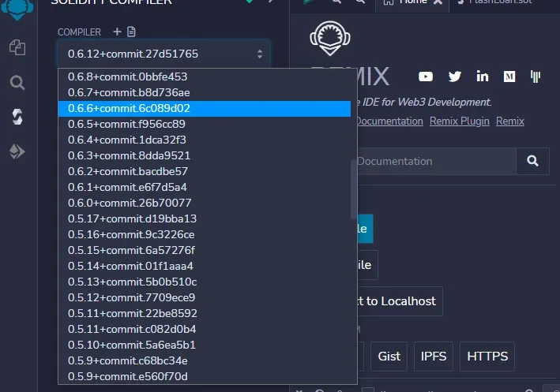Open the Remix Gitter icon
Image resolution: width=560 pixels, height=392 pixels.
pyautogui.click(x=535, y=77)
